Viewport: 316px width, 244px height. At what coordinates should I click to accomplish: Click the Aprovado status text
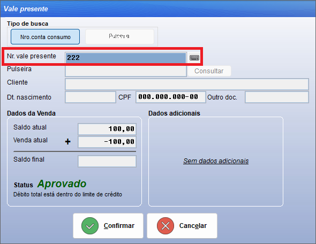click(x=62, y=184)
